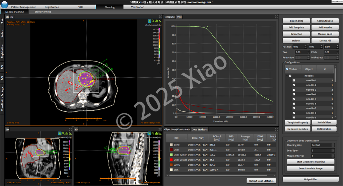Click the Liver Tumor color swatch
This screenshot has width=343, height=186.
point(171,155)
